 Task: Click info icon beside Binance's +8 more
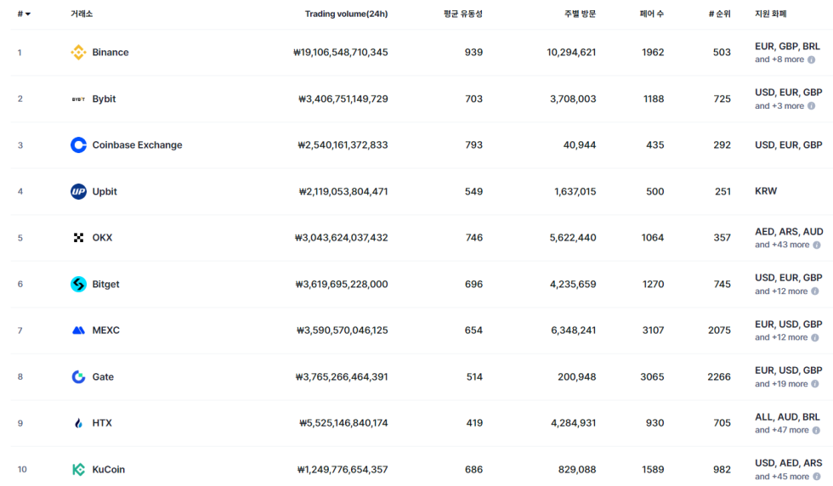point(812,60)
